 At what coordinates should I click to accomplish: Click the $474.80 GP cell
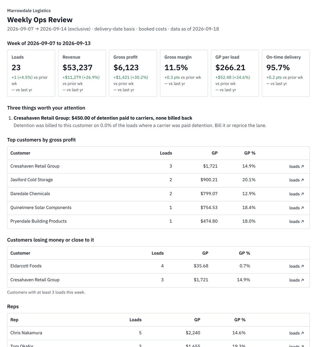(x=209, y=221)
